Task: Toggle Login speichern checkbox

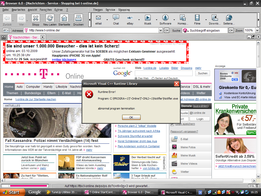Action: click(x=172, y=124)
